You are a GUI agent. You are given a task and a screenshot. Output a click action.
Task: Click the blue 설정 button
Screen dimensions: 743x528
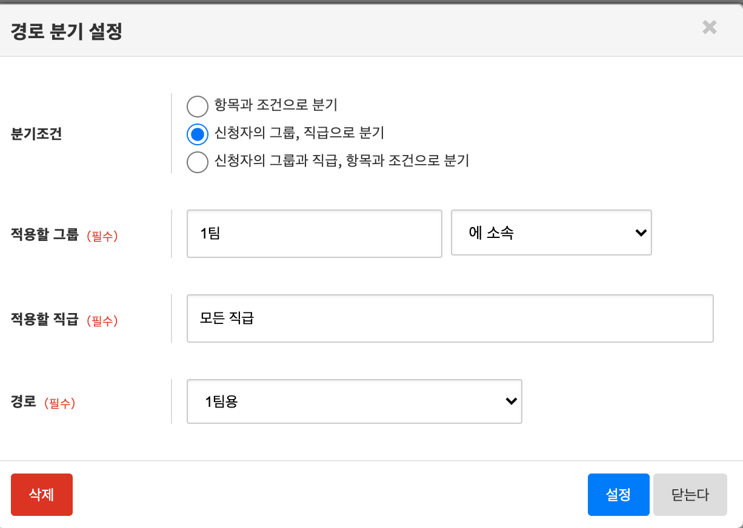pos(618,495)
